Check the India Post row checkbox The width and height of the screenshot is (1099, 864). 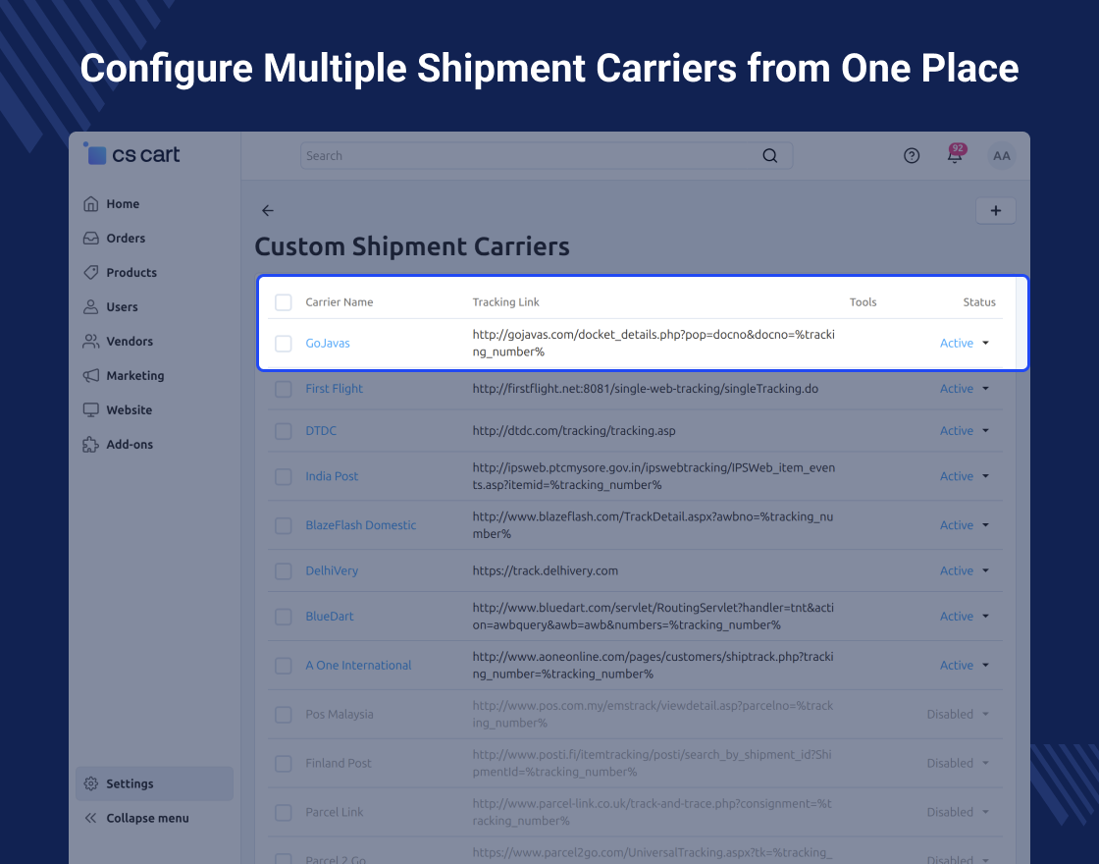click(284, 476)
